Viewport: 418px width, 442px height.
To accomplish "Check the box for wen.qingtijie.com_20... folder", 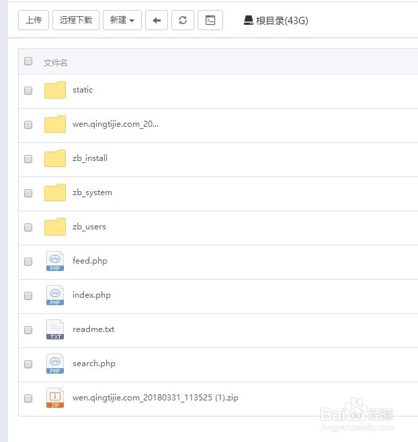I will click(28, 125).
